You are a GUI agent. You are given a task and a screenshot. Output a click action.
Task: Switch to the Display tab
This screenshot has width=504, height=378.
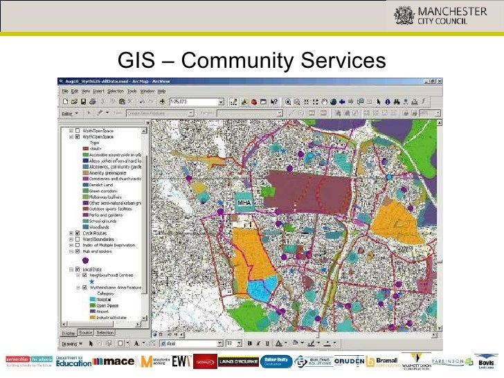coord(69,333)
